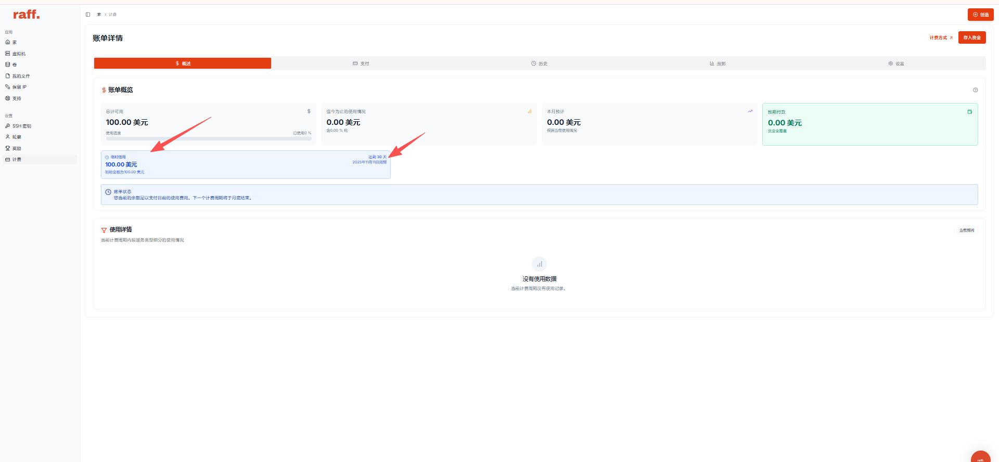Open the 计费方式 link
The width and height of the screenshot is (999, 462).
(941, 37)
